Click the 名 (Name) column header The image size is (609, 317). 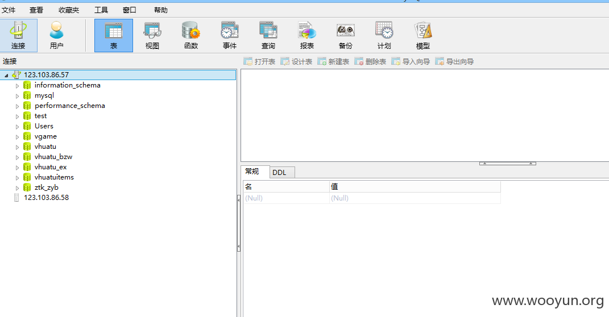click(286, 187)
